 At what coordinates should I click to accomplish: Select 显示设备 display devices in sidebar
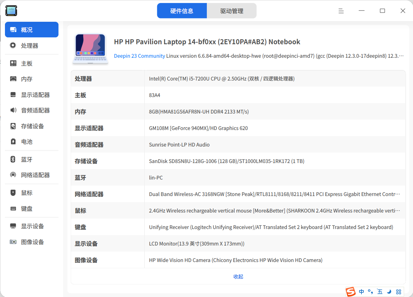[x=32, y=226]
